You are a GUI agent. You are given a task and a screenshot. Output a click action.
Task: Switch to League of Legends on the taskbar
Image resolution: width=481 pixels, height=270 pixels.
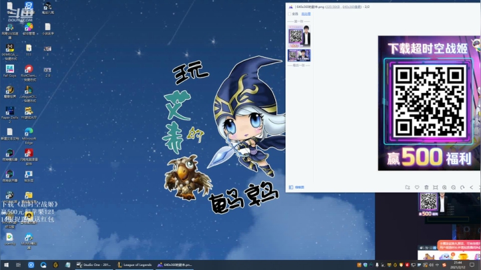click(134, 265)
